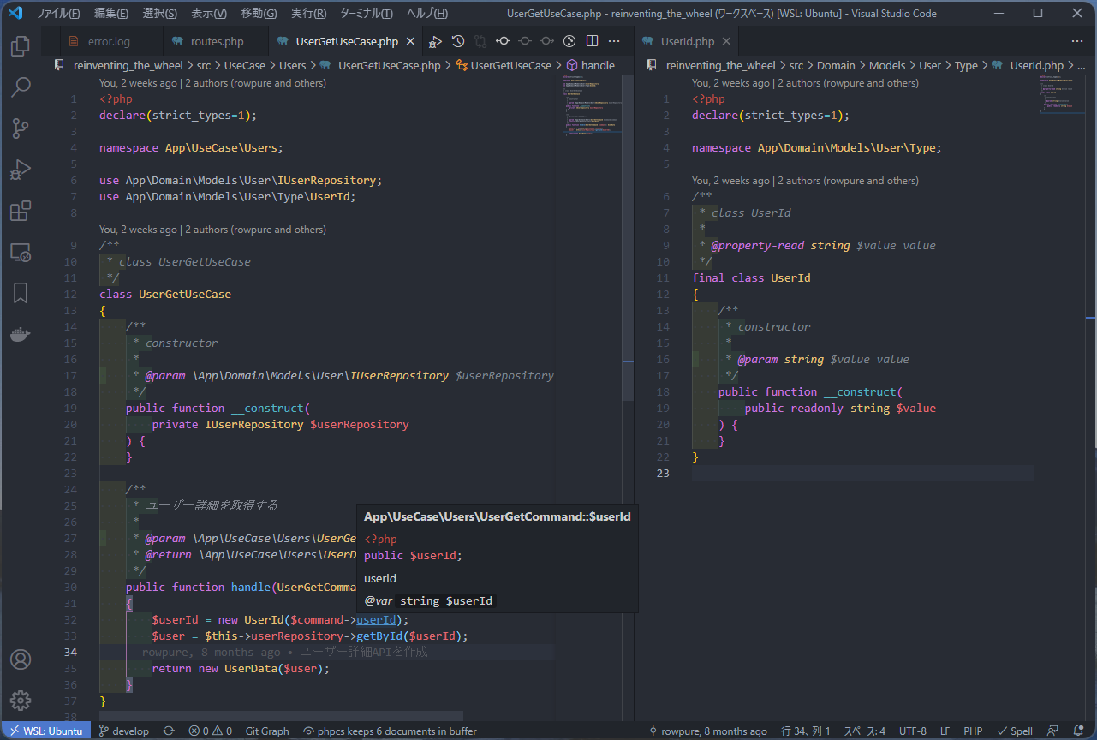Open the branch picker showing develop
1097x740 pixels.
click(x=124, y=731)
